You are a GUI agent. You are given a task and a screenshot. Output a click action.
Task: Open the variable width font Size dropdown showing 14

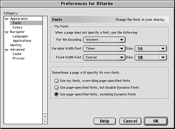pyautogui.click(x=151, y=49)
